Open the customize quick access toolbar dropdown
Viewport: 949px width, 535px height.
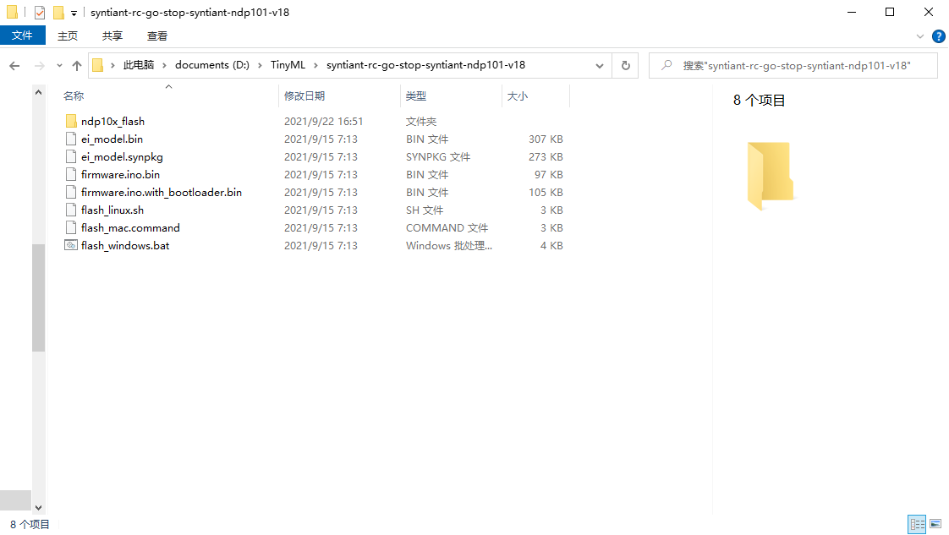tap(74, 13)
